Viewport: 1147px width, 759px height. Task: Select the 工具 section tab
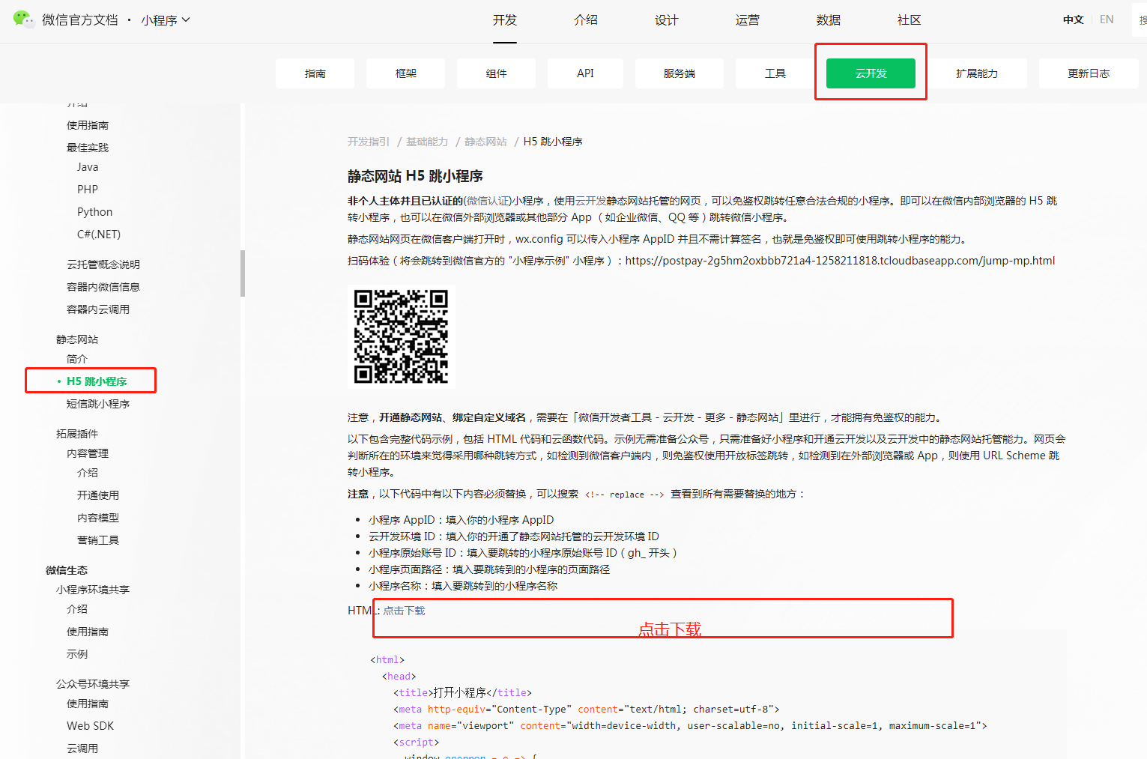(x=775, y=73)
